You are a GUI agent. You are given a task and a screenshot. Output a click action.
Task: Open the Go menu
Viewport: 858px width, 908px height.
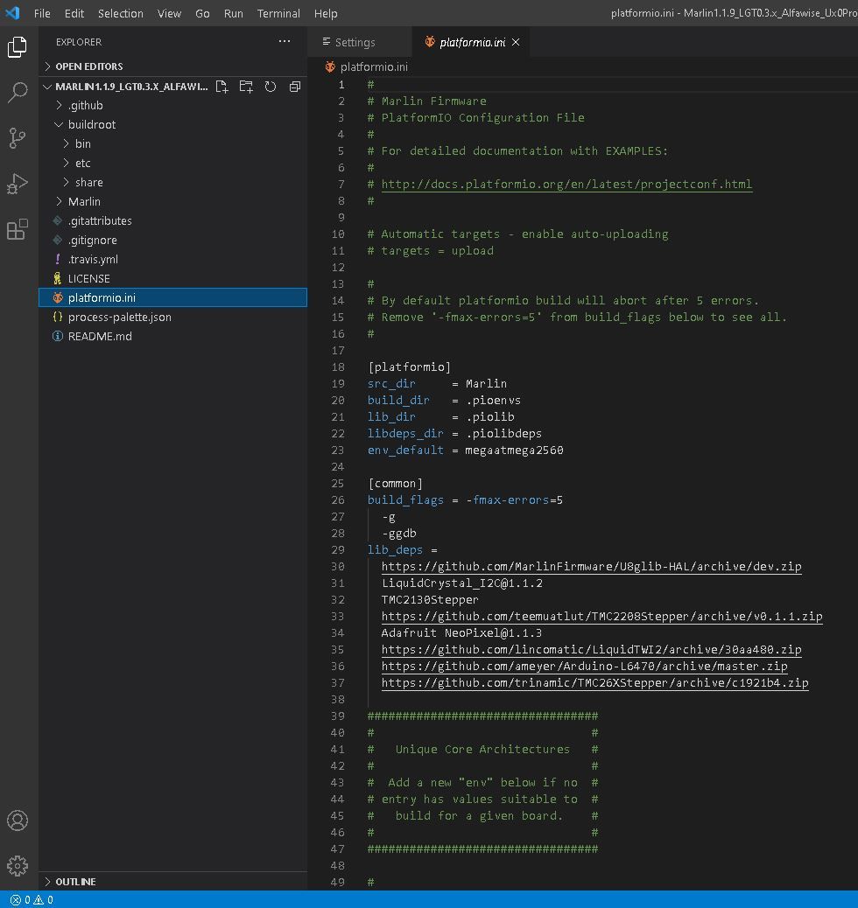point(202,13)
